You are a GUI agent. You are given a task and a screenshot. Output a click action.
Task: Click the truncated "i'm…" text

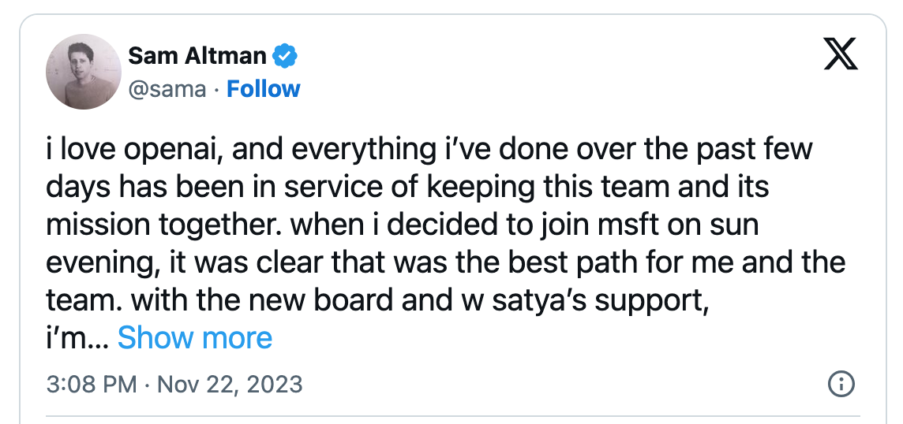(77, 338)
